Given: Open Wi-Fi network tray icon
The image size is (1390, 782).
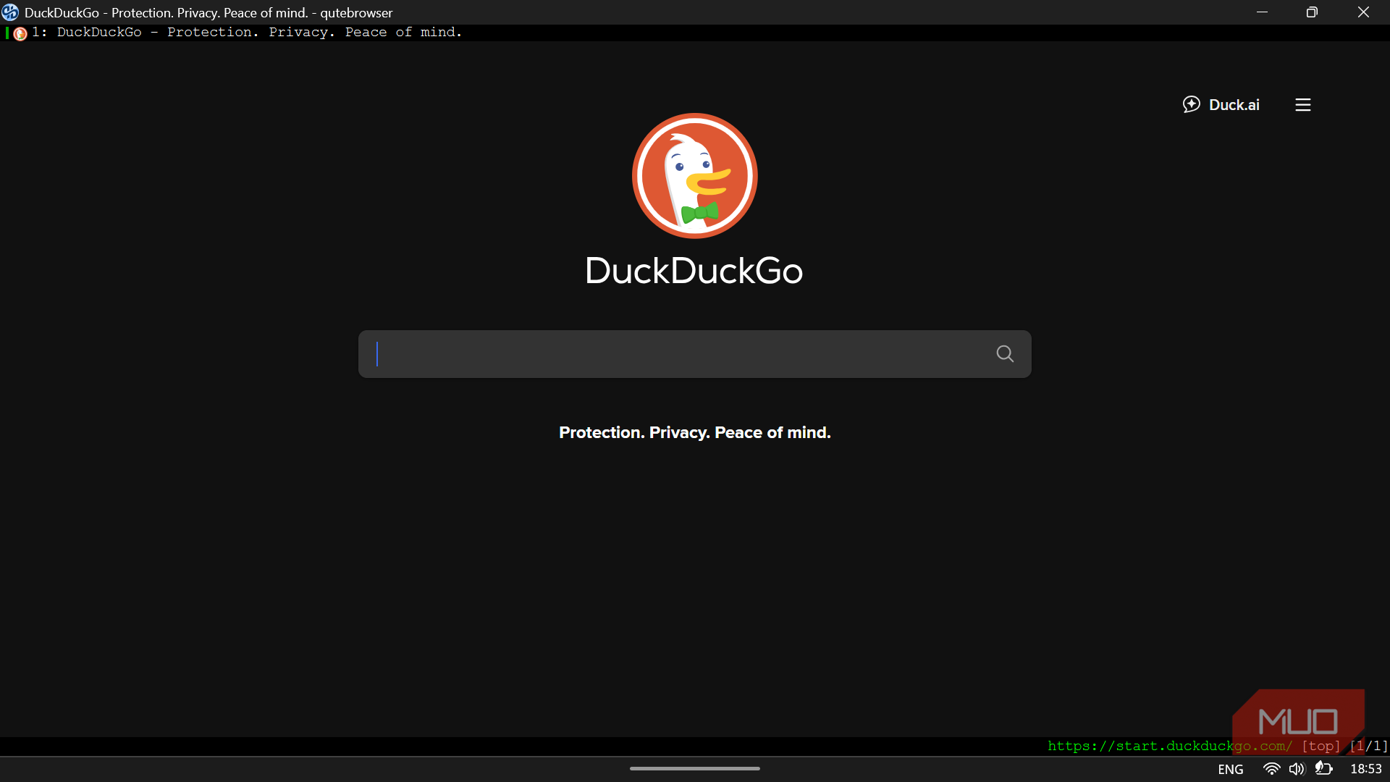Looking at the screenshot, I should [x=1271, y=769].
